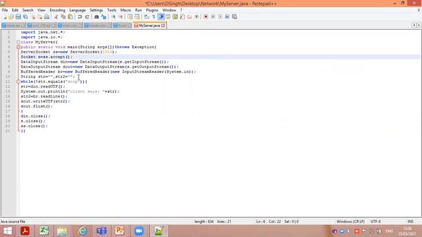Open Zoom from taskbar
Viewport: 422px width, 237px height.
click(x=139, y=231)
